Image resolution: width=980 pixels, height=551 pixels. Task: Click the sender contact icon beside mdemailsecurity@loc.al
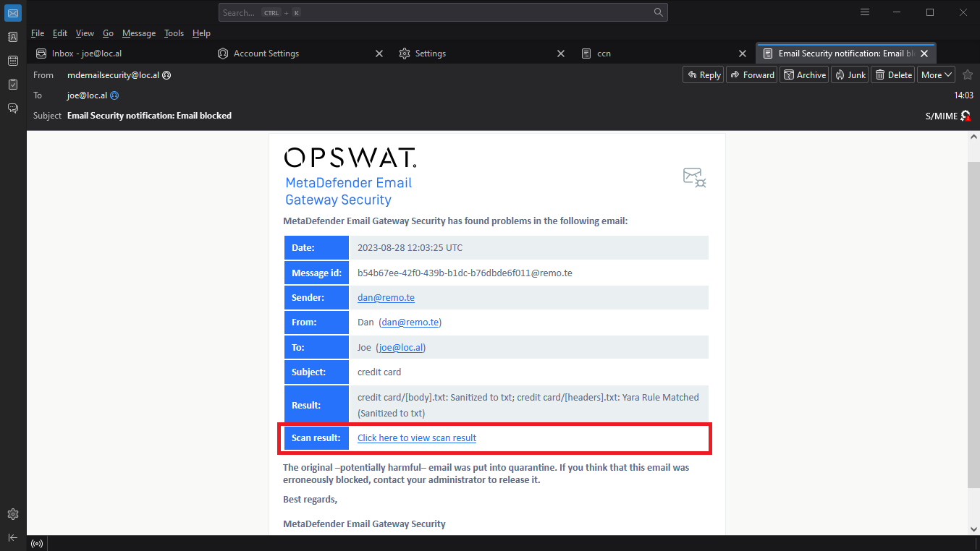tap(166, 75)
